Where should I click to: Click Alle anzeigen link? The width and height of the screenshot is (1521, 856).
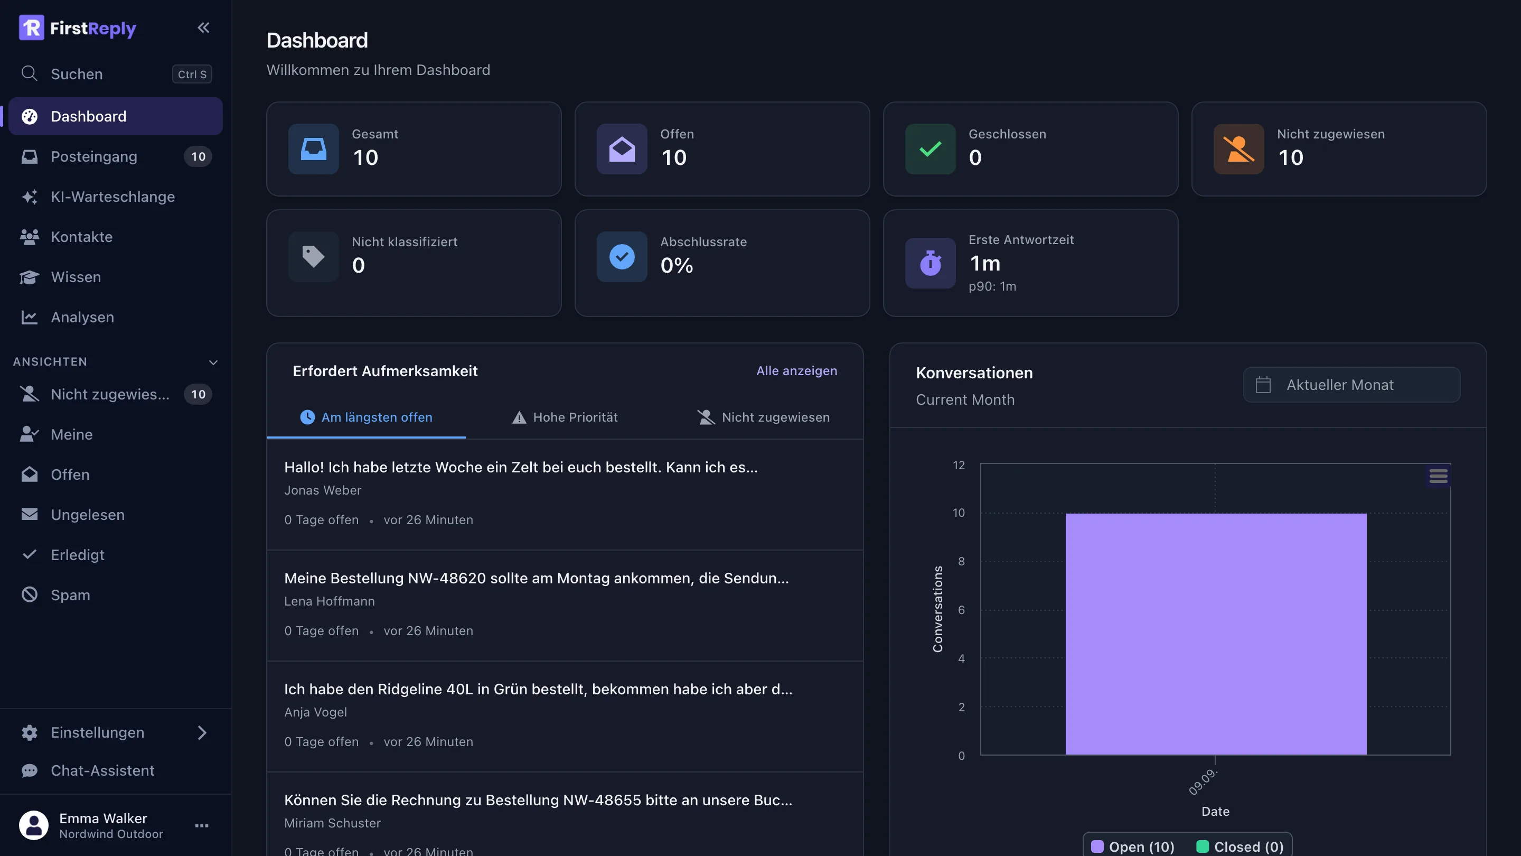(x=796, y=371)
